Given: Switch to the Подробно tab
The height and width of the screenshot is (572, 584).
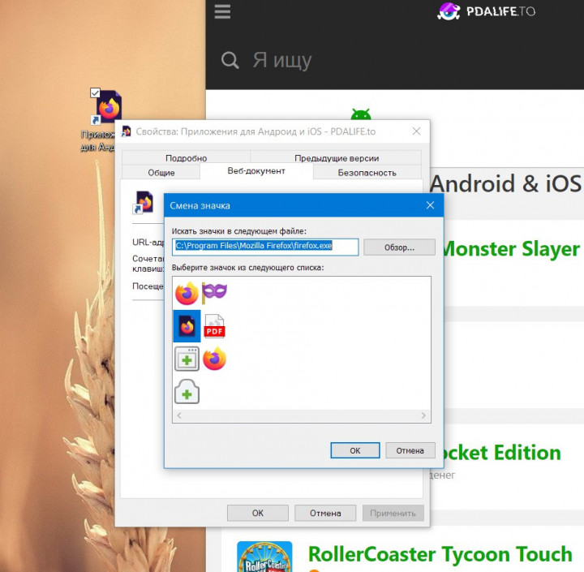Looking at the screenshot, I should click(186, 158).
